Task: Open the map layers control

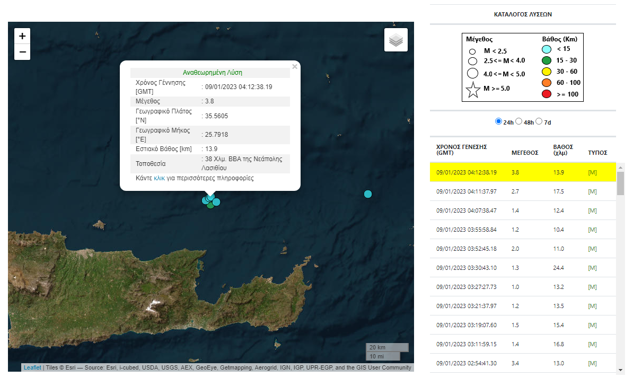Action: [x=396, y=40]
